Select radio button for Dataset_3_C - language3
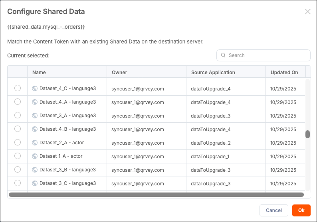Image resolution: width=317 pixels, height=222 pixels. point(18,183)
